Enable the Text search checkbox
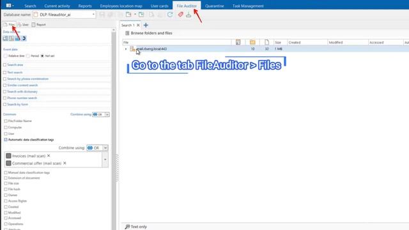 click(4, 72)
